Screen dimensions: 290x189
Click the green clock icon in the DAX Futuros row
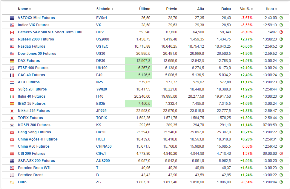pos(281,61)
